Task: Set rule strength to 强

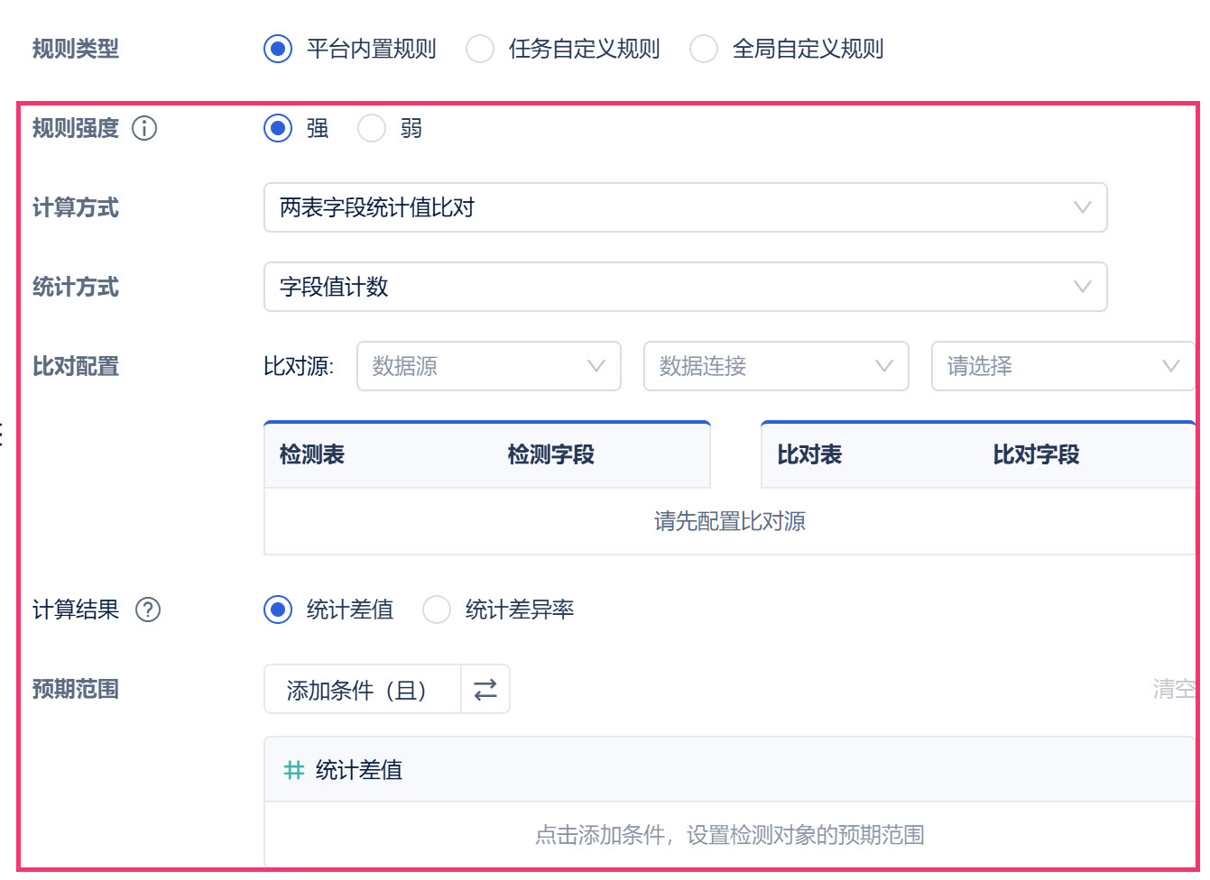Action: point(278,129)
